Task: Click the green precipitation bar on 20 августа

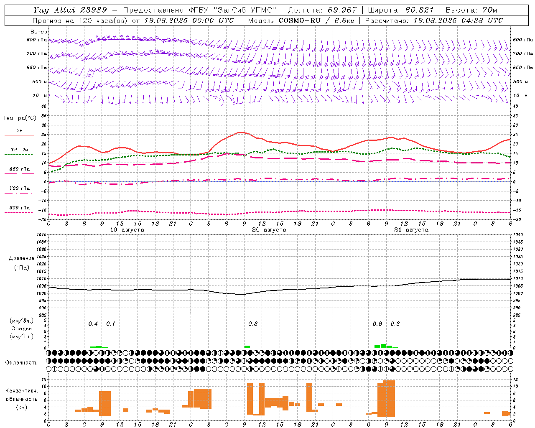Action: point(247,346)
